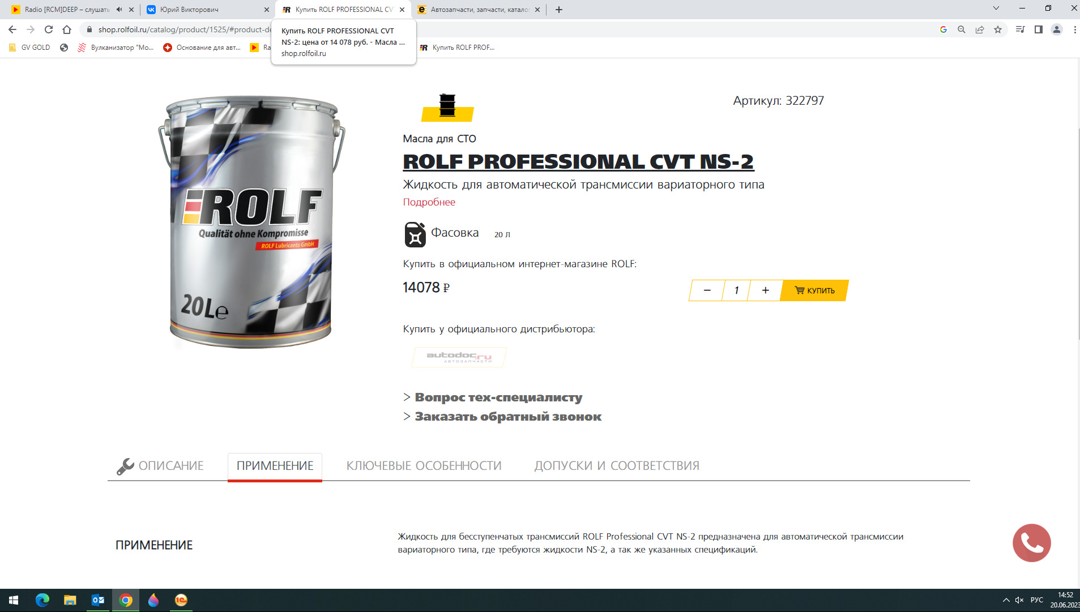
Task: Open Chrome three-dot menu
Action: coord(1074,29)
